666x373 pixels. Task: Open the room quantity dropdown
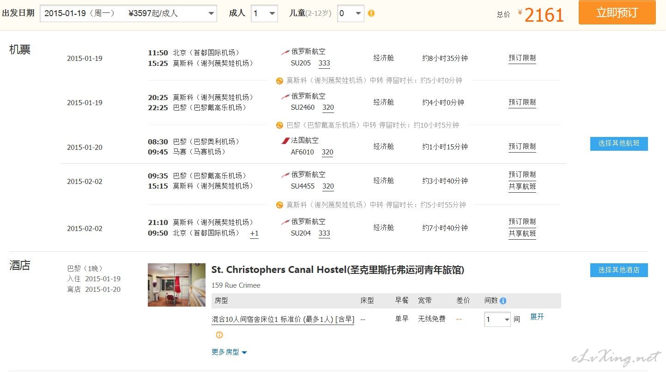497,319
